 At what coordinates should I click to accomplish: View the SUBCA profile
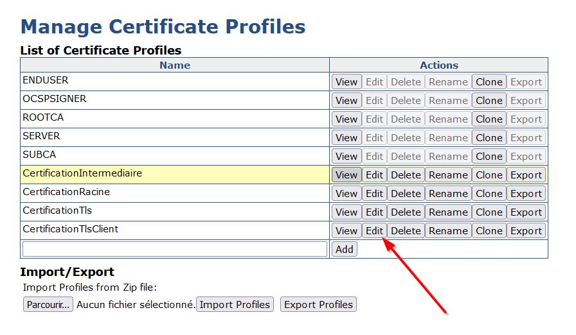click(346, 156)
